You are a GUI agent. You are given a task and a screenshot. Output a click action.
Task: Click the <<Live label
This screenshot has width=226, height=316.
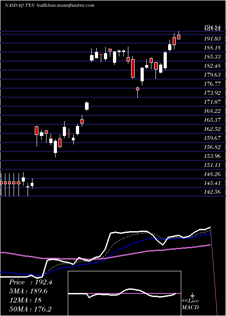[x=190, y=301]
